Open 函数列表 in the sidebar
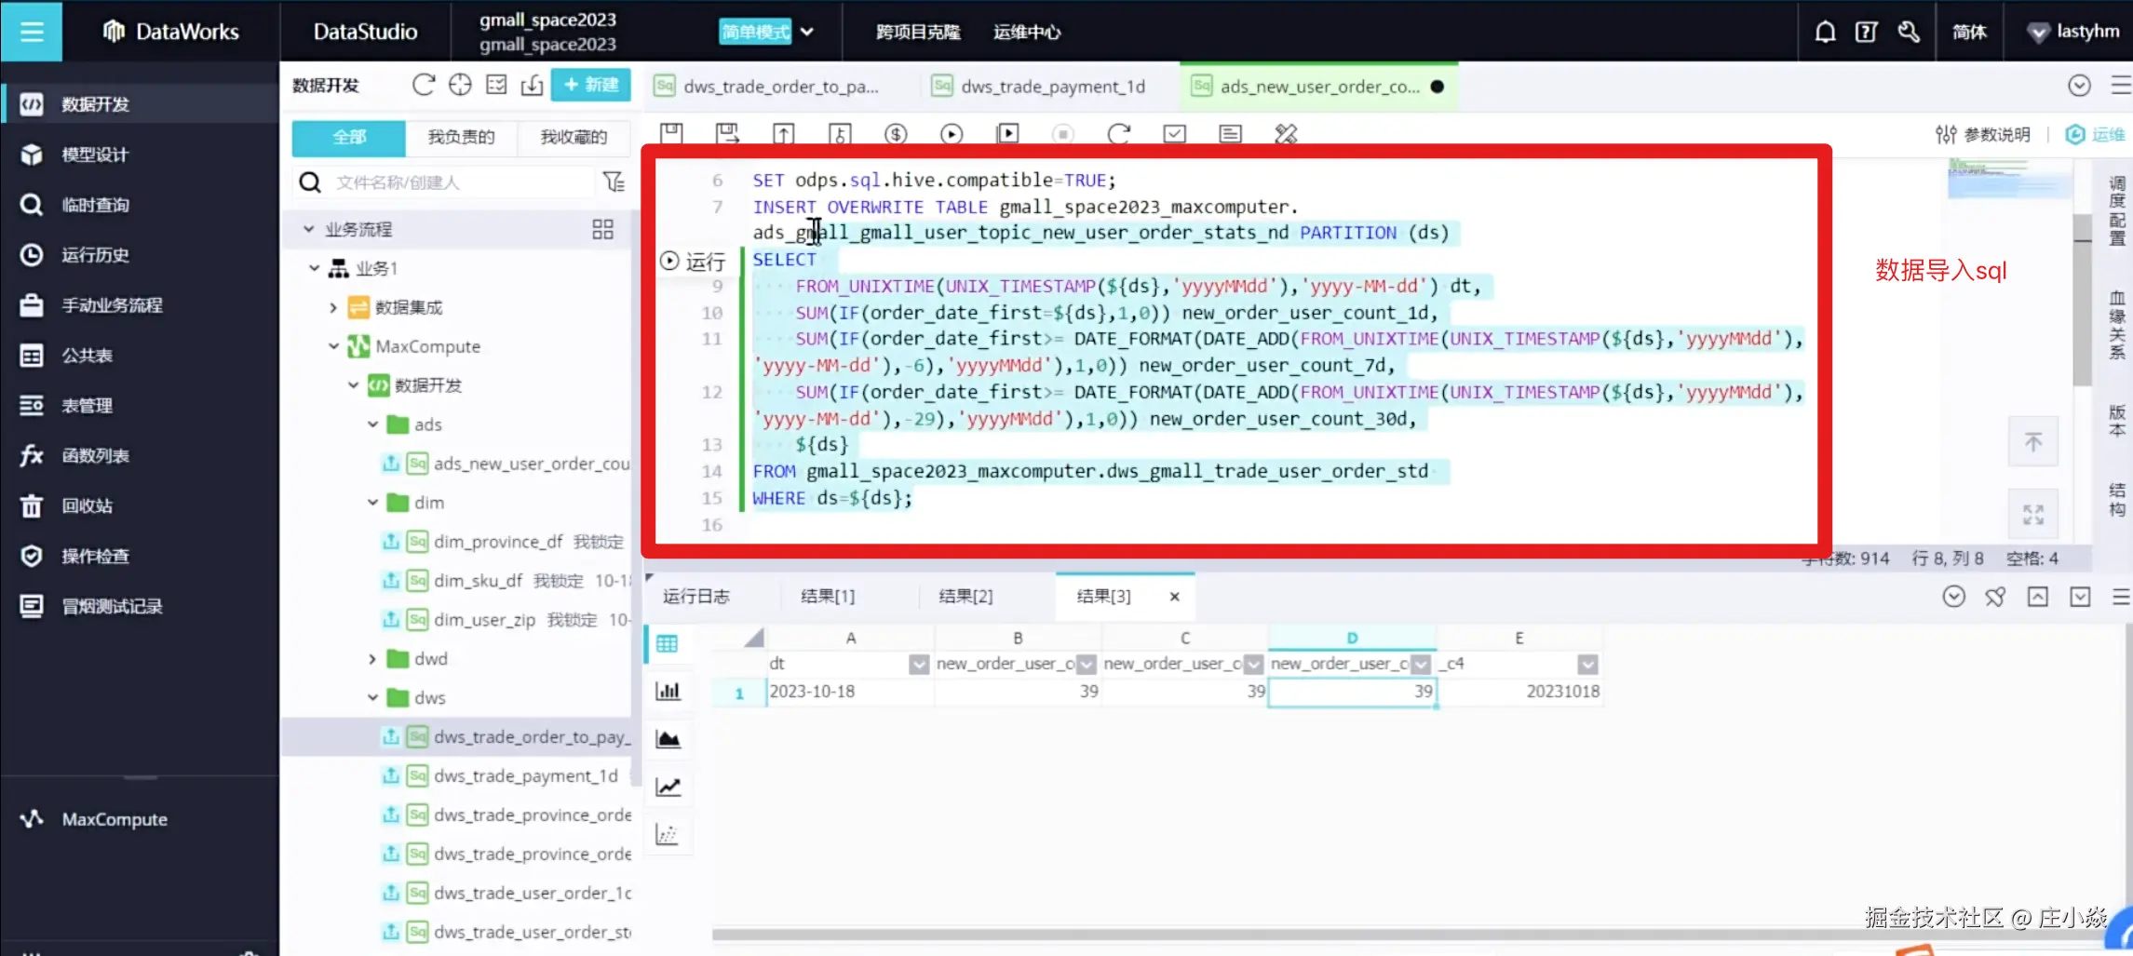The width and height of the screenshot is (2133, 956). coord(95,456)
